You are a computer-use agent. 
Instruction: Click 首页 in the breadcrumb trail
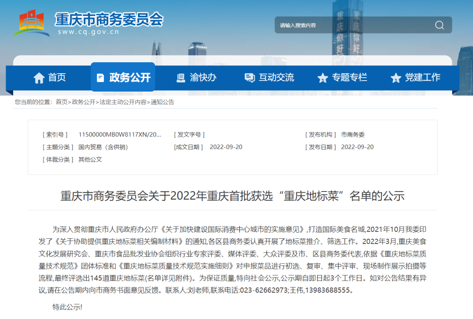click(x=61, y=102)
